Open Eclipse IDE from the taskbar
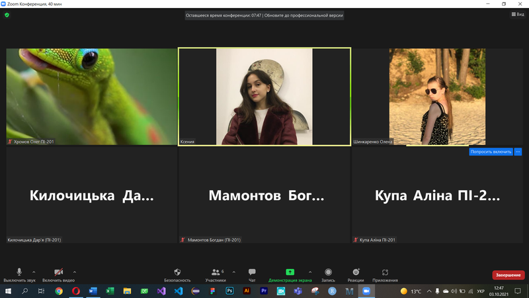The width and height of the screenshot is (529, 298). point(195,291)
